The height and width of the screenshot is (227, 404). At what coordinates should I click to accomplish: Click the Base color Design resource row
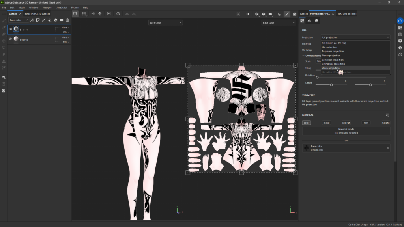(346, 148)
